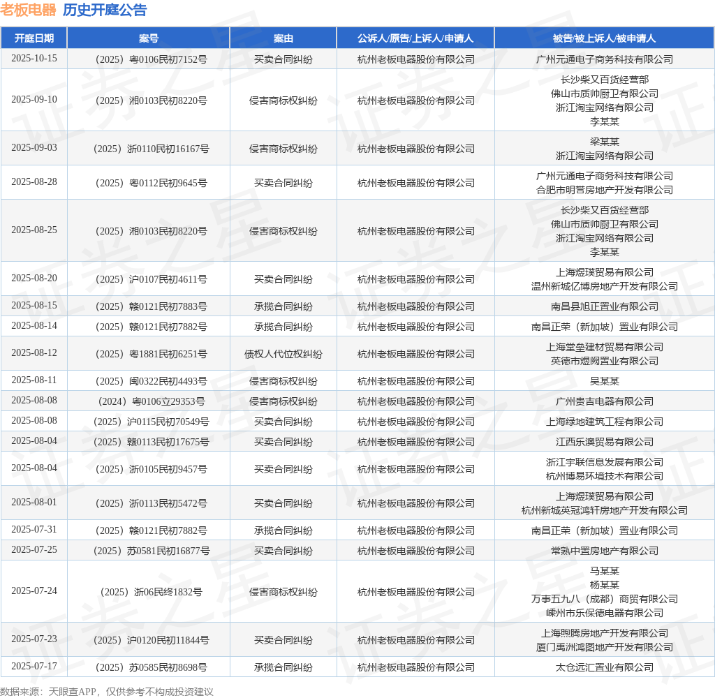Click defendant 上海绿地建筑工程有限公司
This screenshot has width=715, height=698.
[605, 422]
